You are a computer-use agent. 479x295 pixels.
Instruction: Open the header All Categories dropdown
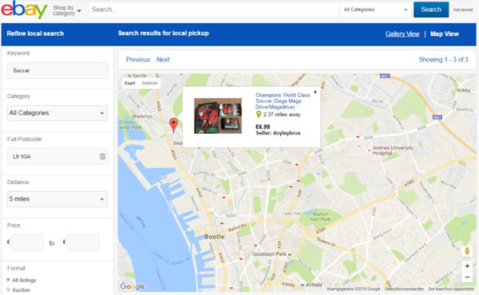pos(375,10)
